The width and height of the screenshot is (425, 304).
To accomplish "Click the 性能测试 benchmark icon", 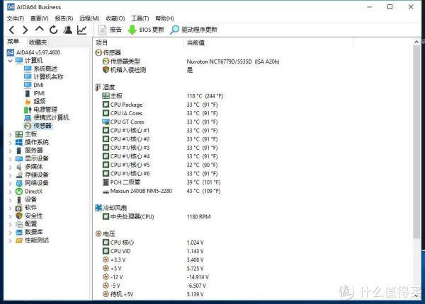I will click(x=19, y=240).
